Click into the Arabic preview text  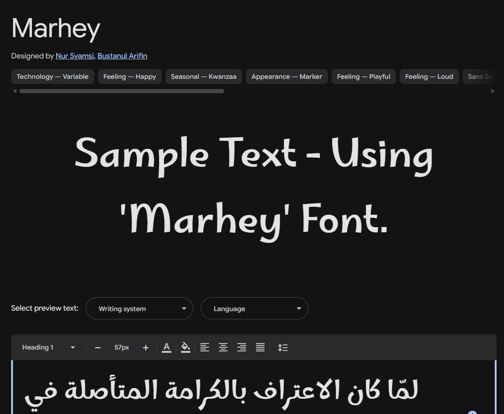(x=221, y=393)
